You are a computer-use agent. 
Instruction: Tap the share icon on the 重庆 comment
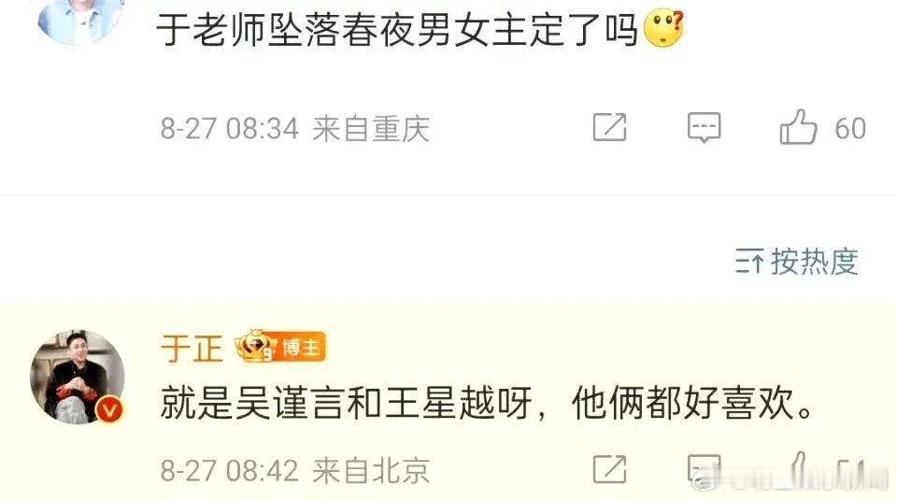point(610,127)
